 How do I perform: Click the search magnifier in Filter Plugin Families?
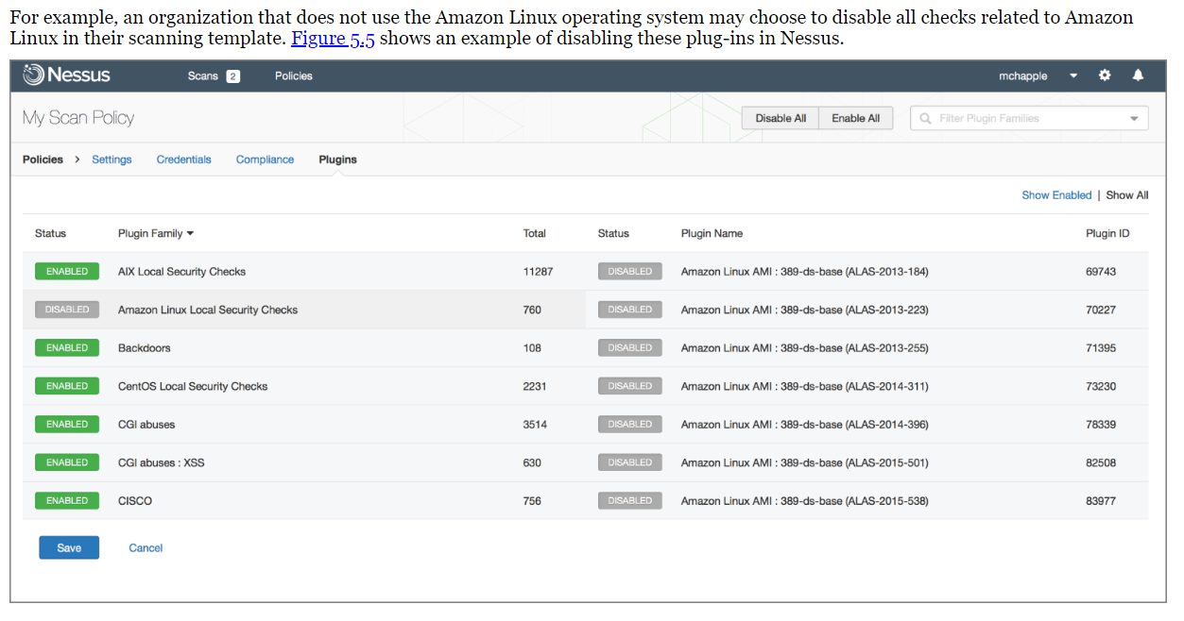925,118
